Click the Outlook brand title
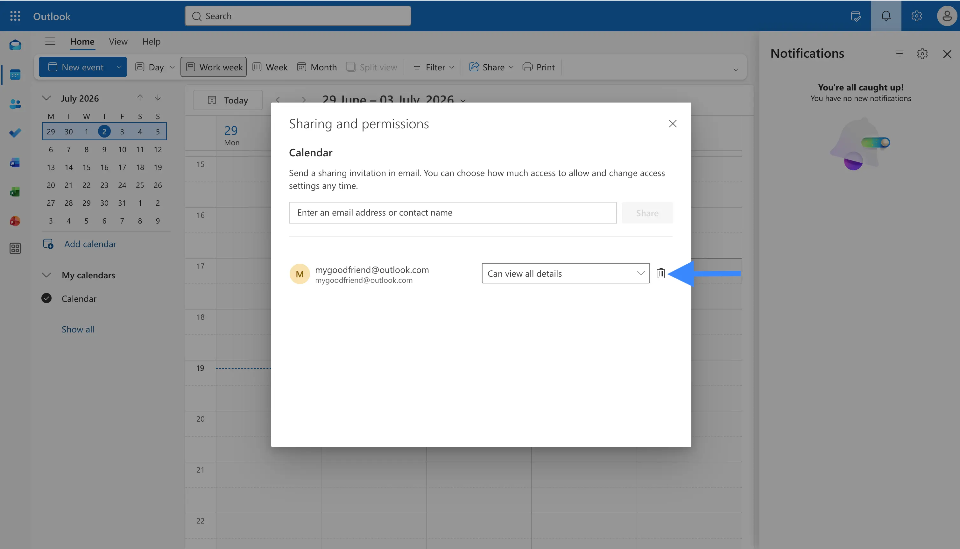This screenshot has width=960, height=549. tap(52, 16)
